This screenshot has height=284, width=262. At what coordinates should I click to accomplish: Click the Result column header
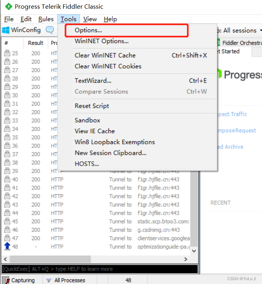pos(36,43)
